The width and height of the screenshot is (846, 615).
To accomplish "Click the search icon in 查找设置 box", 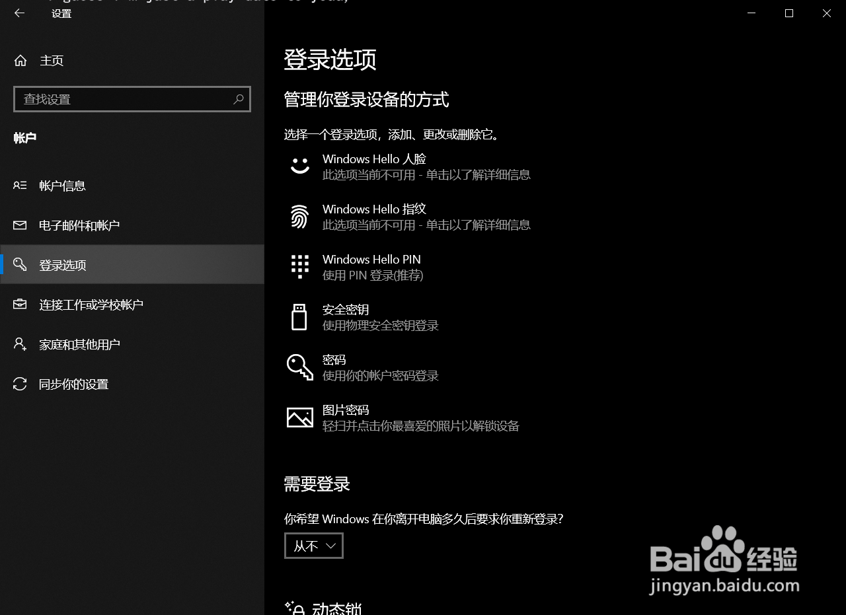I will point(238,98).
